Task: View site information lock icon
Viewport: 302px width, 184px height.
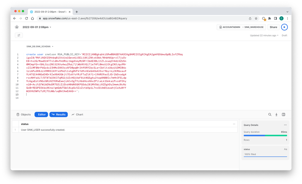Action: pos(40,18)
